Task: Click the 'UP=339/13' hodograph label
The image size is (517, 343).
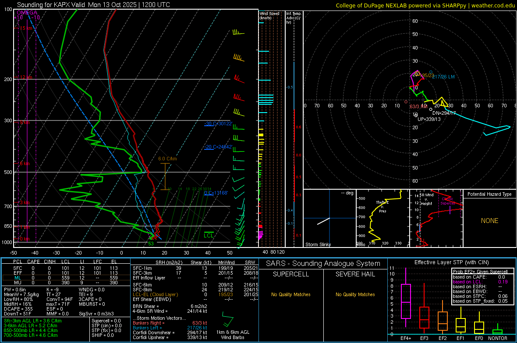Action: pyautogui.click(x=429, y=119)
